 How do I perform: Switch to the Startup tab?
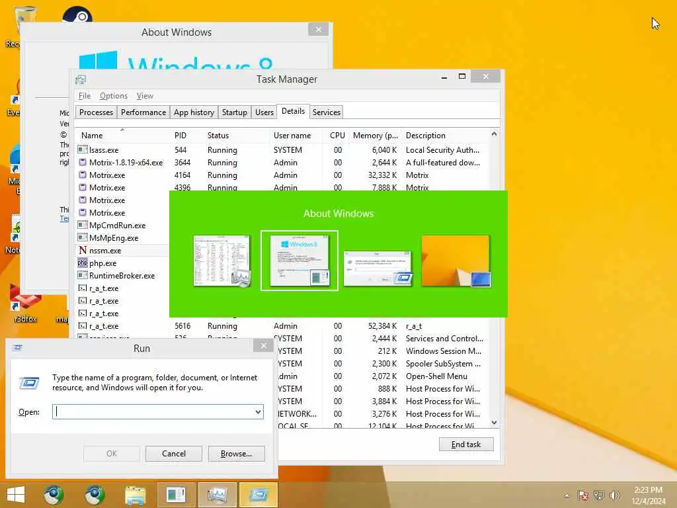click(x=235, y=112)
